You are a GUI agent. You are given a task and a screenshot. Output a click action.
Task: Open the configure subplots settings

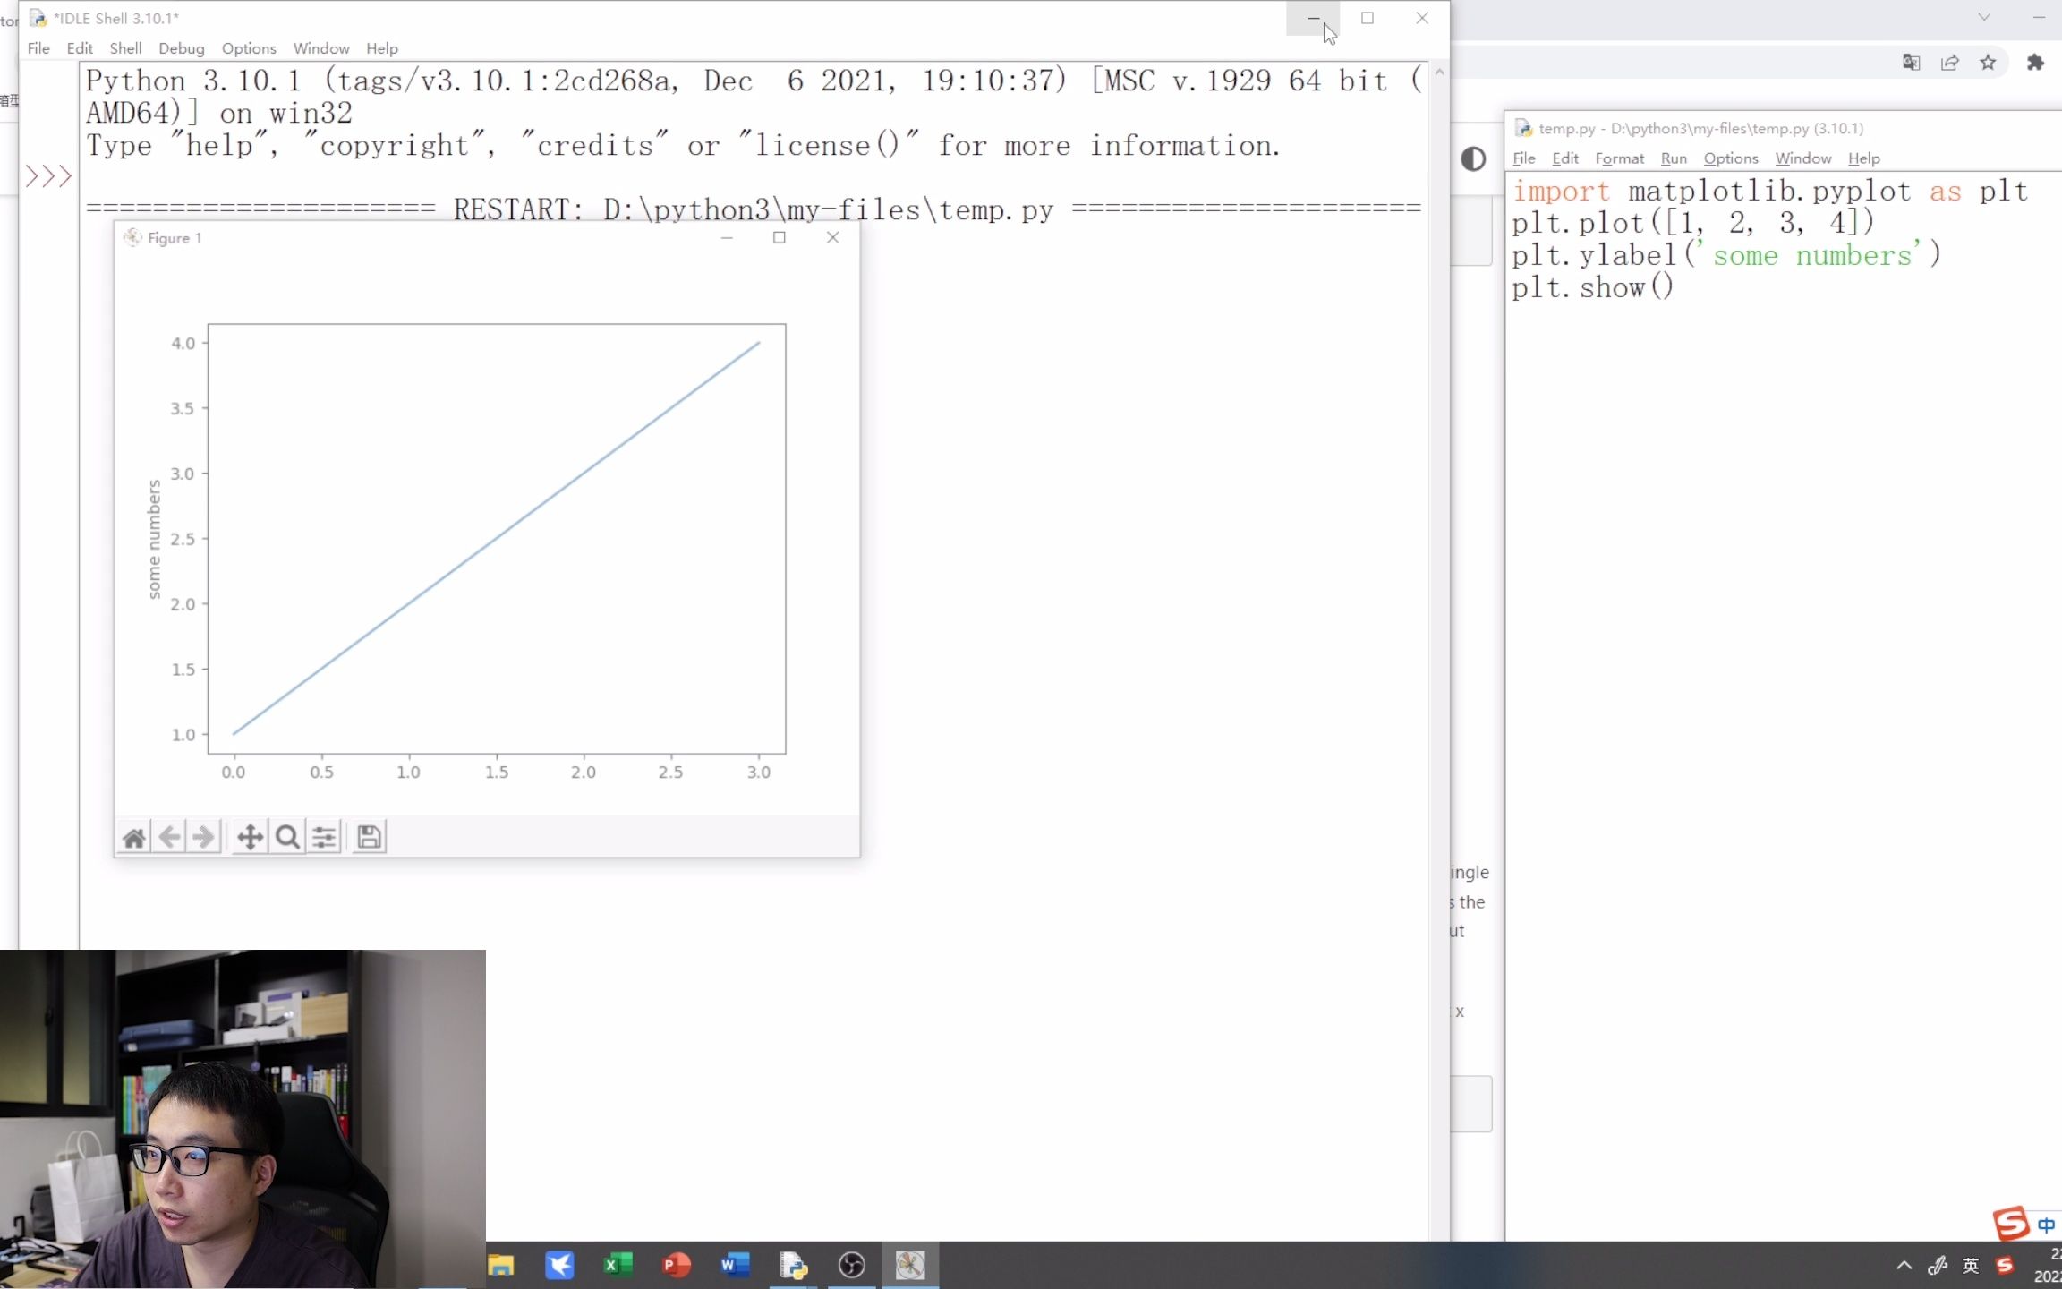click(x=324, y=836)
